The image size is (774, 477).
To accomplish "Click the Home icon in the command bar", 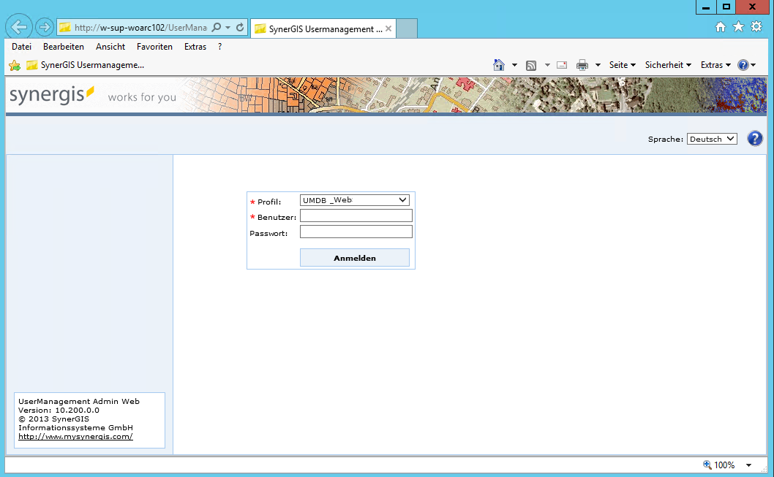I will click(500, 64).
